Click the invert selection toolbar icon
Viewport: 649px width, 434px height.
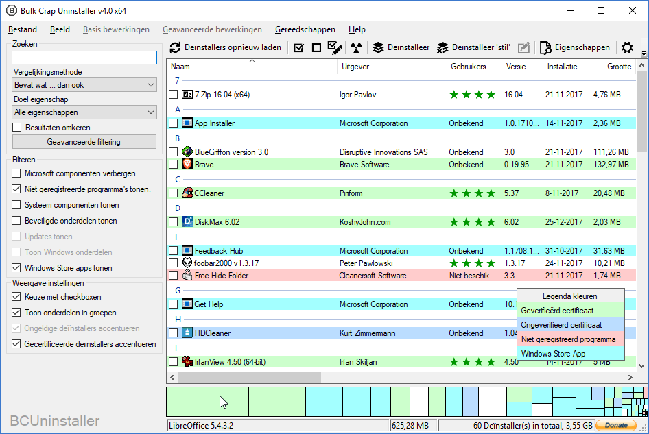(334, 48)
